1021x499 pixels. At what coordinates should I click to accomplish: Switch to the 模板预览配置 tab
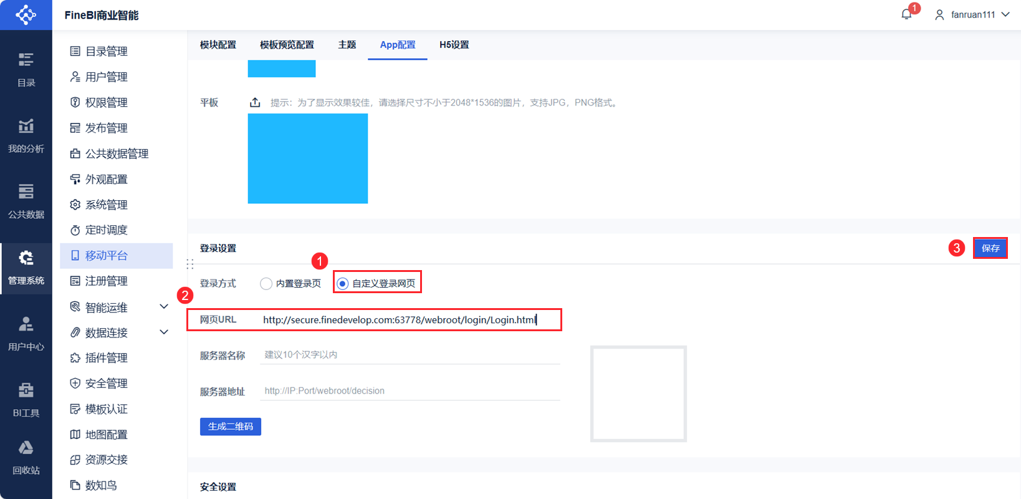click(x=287, y=45)
